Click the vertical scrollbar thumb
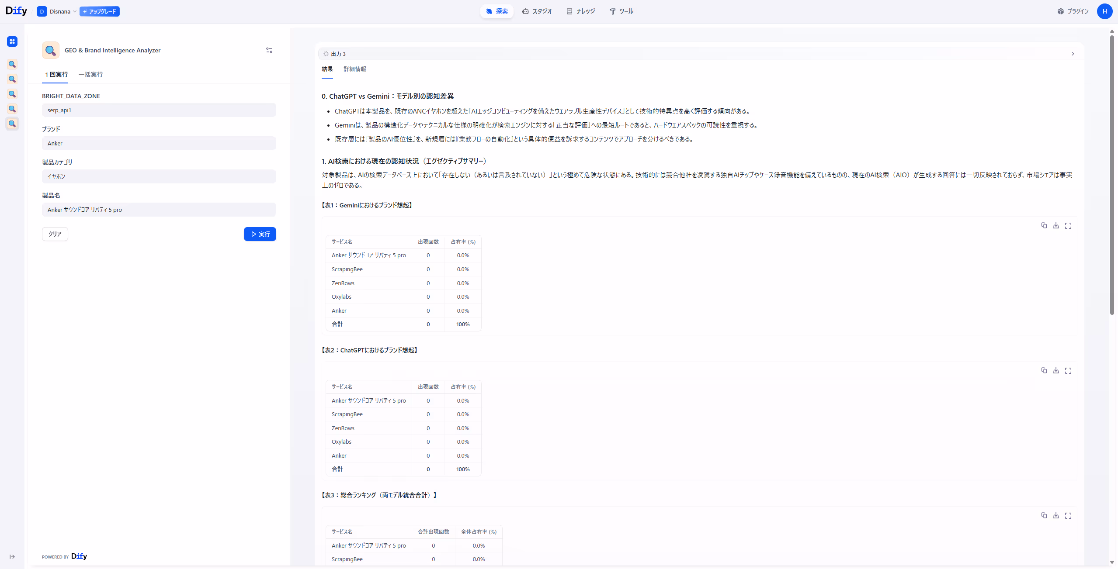Viewport: 1118px width, 569px height. pyautogui.click(x=1112, y=175)
